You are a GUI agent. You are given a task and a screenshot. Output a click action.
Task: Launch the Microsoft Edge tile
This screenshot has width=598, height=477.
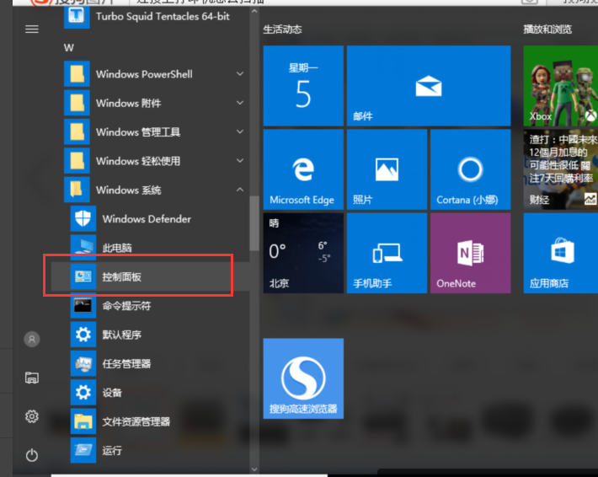[x=303, y=169]
